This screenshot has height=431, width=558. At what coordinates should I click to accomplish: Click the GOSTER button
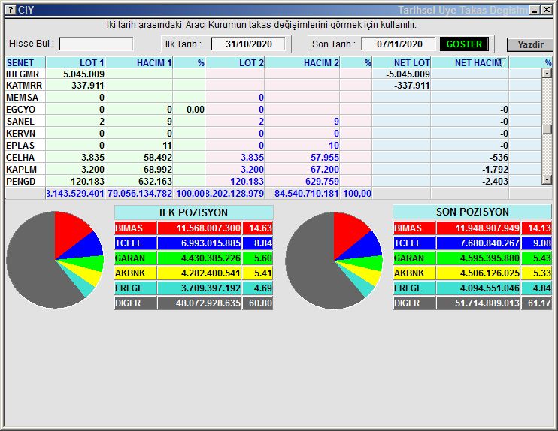(x=464, y=44)
